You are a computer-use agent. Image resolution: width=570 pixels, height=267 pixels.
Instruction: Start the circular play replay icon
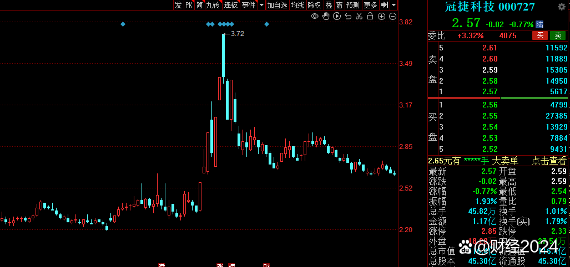(x=337, y=16)
